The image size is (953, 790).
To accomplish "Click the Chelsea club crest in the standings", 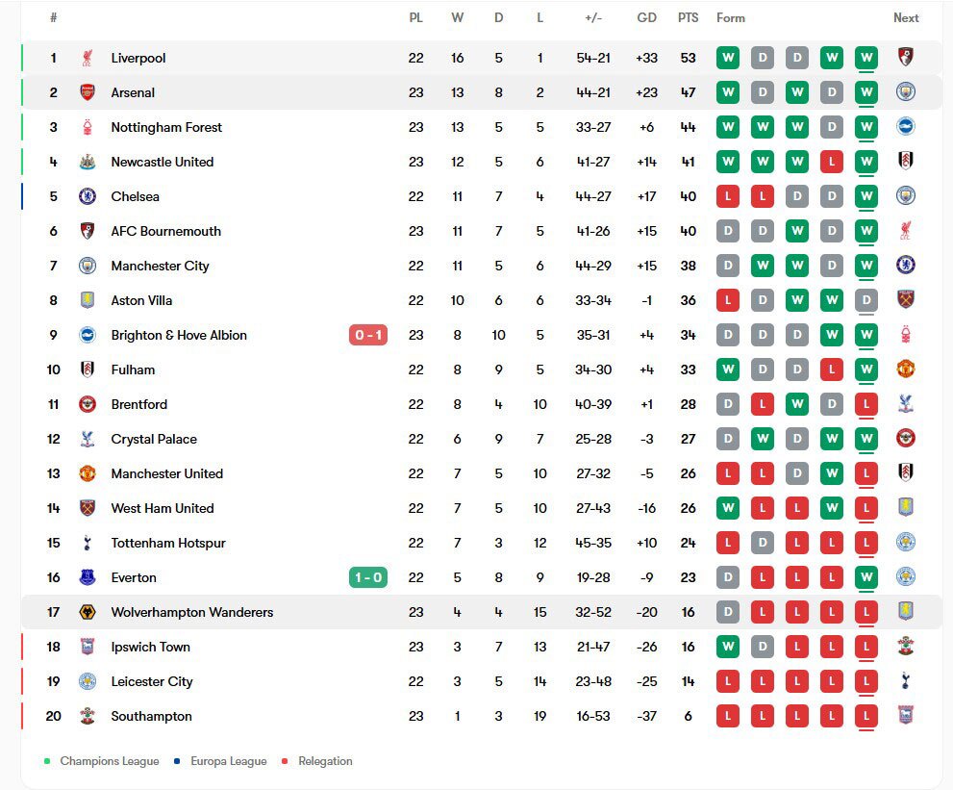I will click(88, 196).
